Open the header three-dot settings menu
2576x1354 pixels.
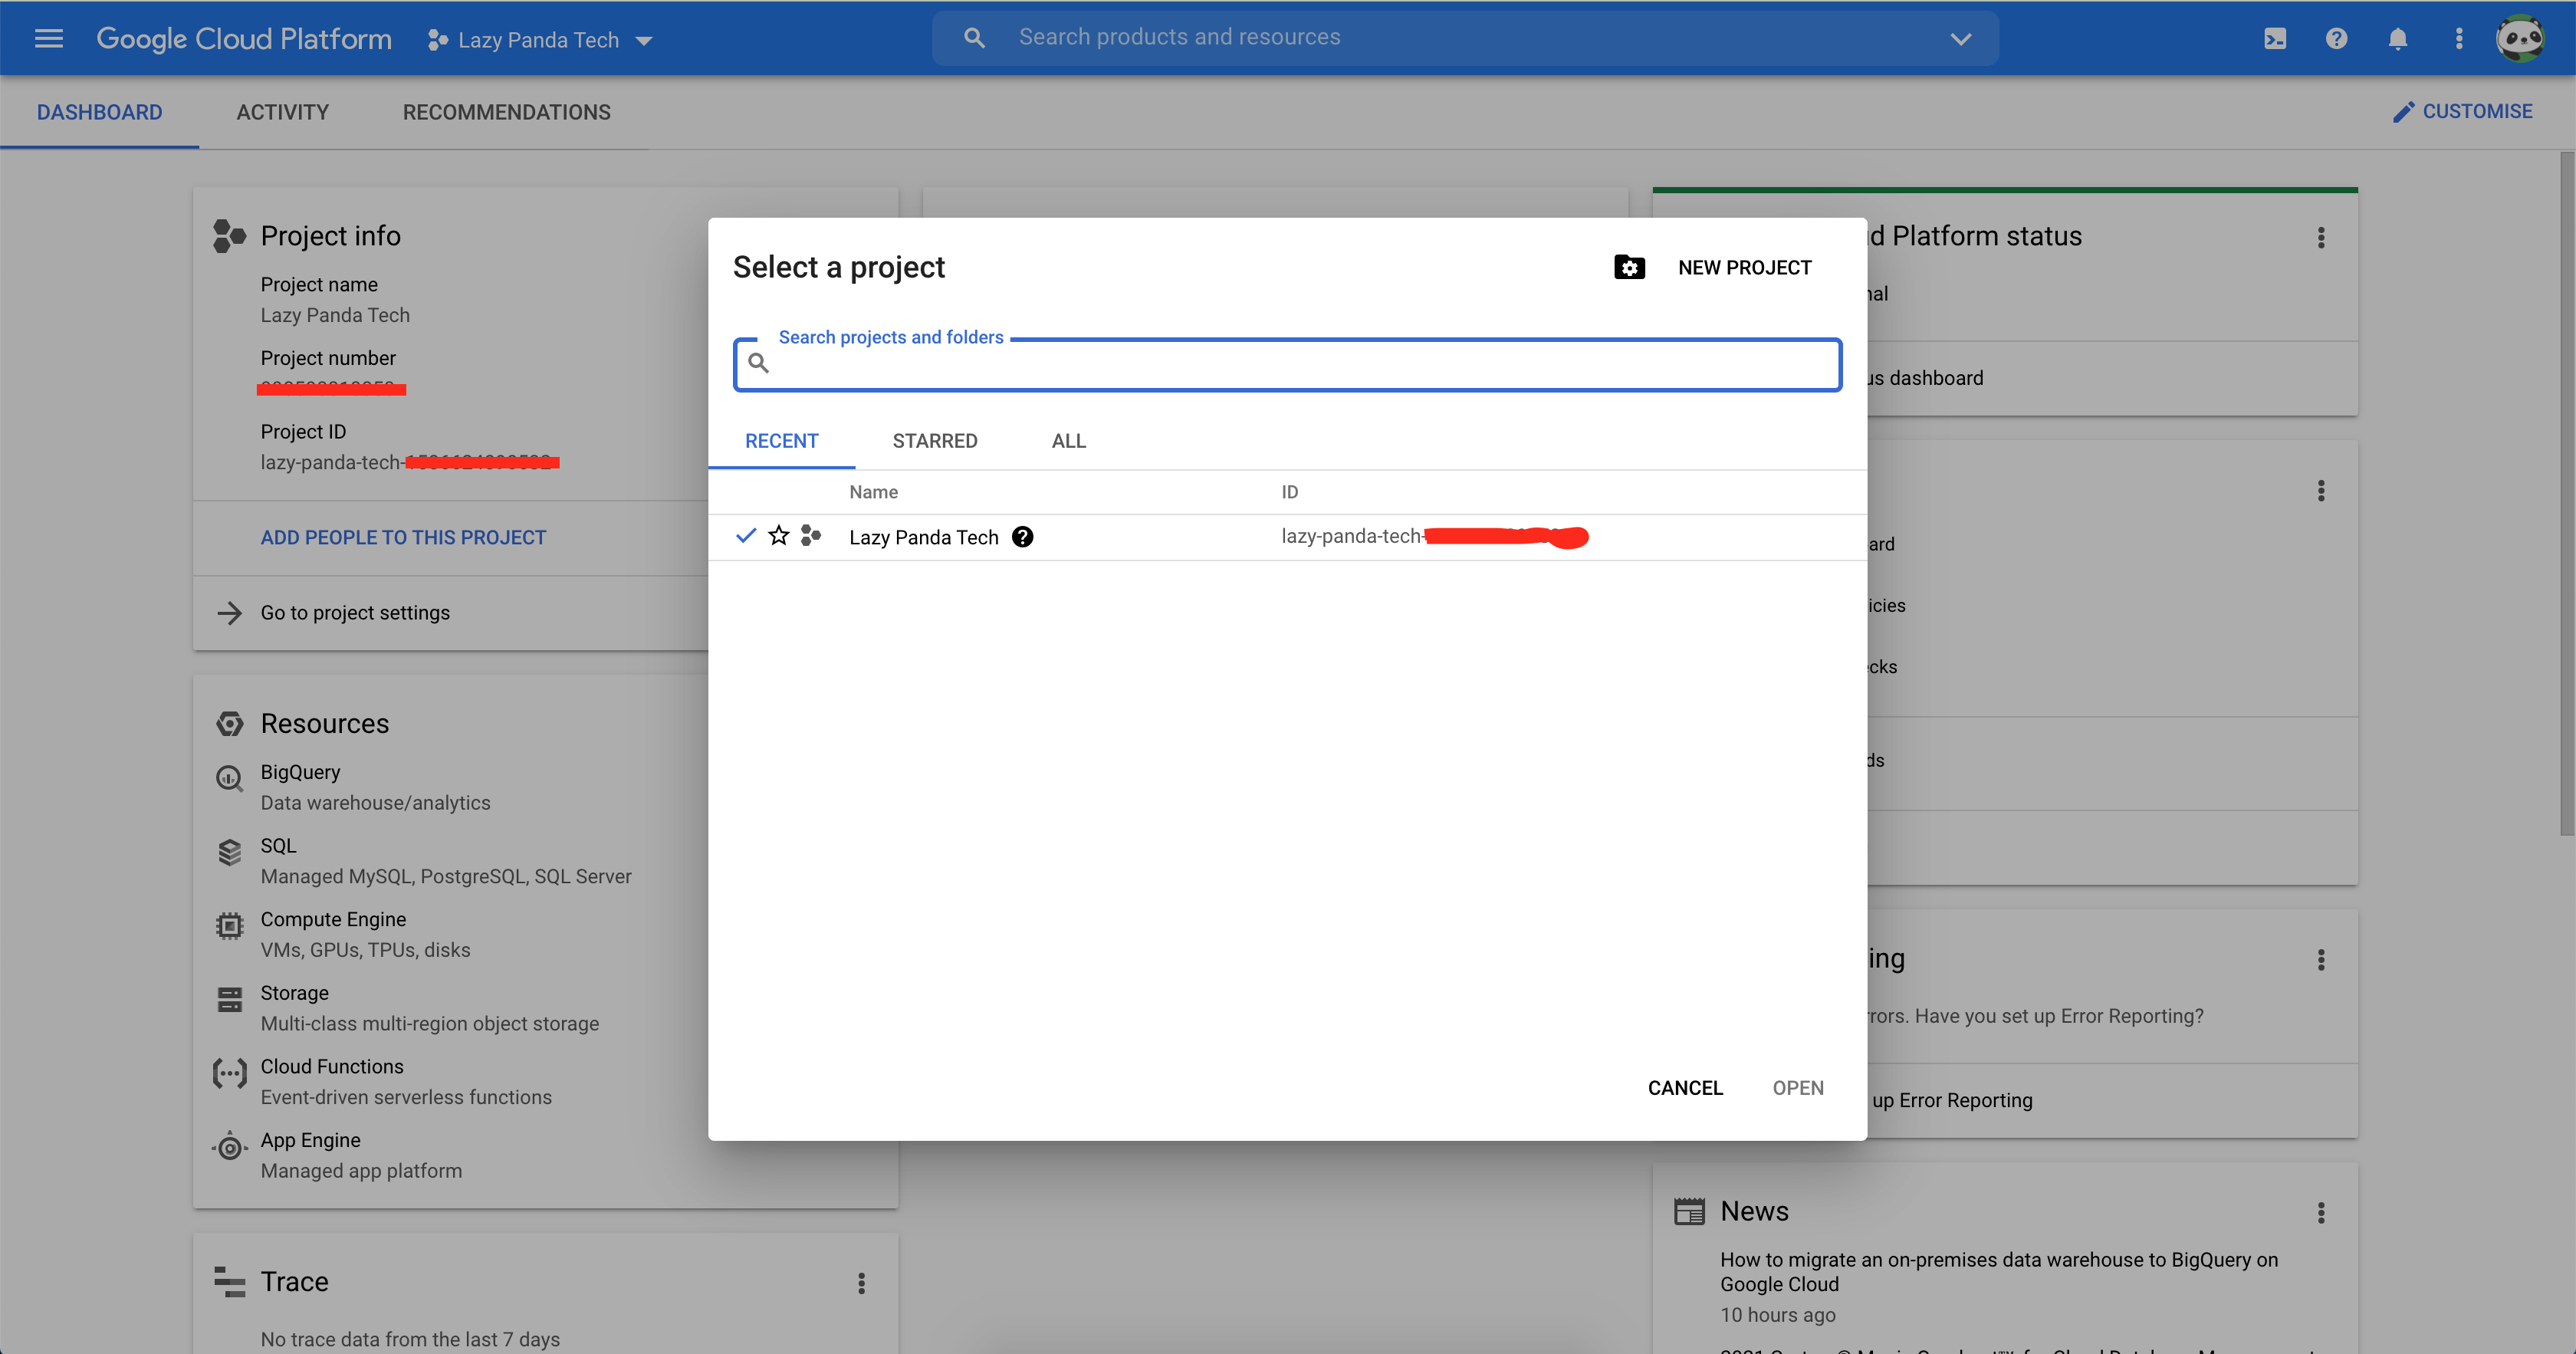click(2459, 39)
